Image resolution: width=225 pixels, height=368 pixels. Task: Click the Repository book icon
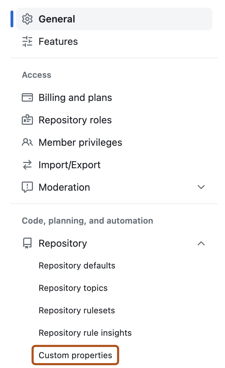pos(27,243)
